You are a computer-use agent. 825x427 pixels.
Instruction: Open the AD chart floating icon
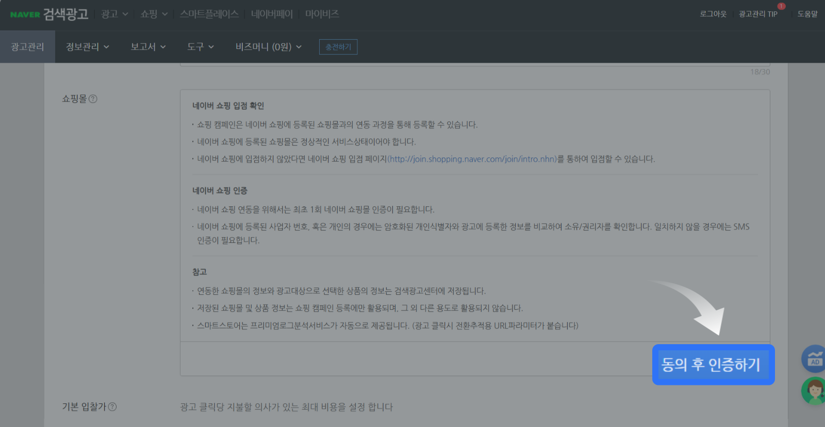pyautogui.click(x=814, y=359)
